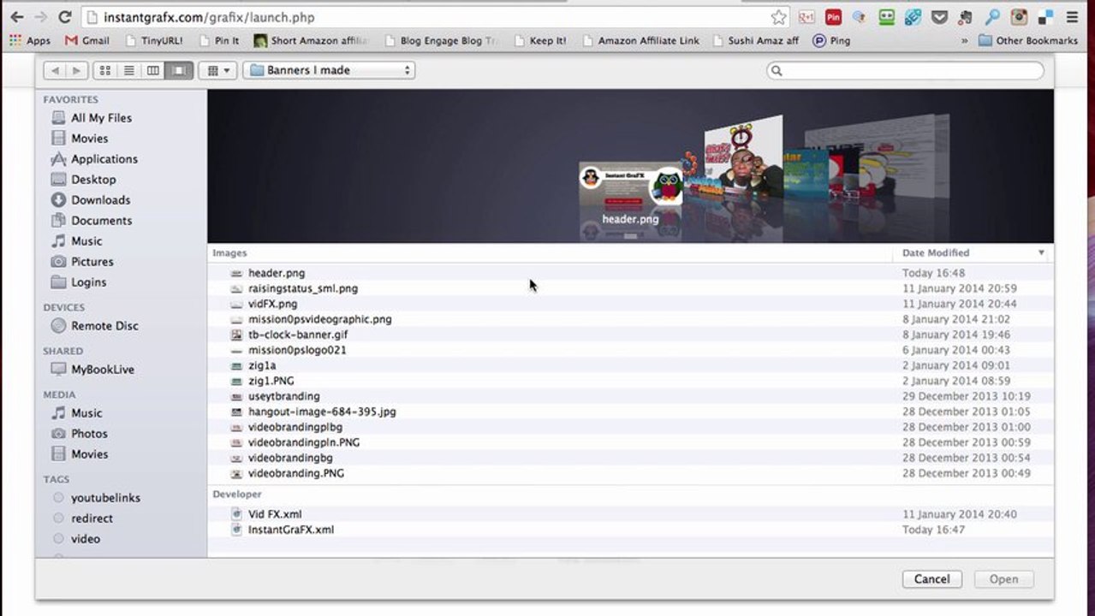1095x616 pixels.
Task: Open Chrome hamburger menu
Action: (1072, 17)
